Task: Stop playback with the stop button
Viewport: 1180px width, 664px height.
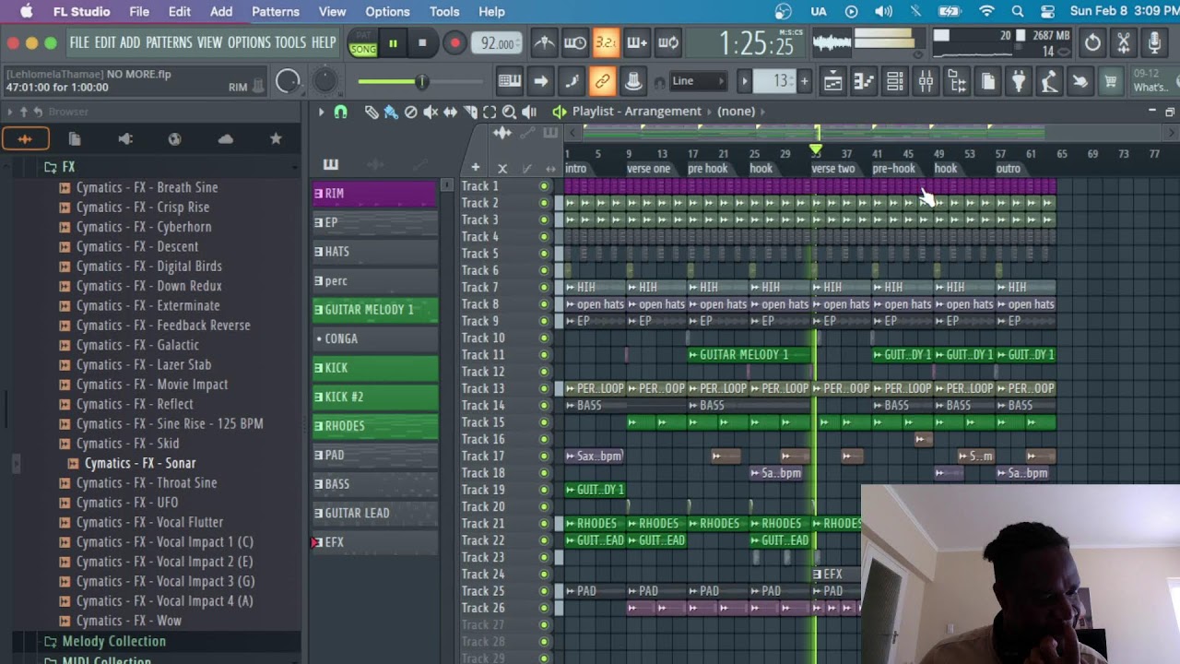Action: tap(422, 43)
